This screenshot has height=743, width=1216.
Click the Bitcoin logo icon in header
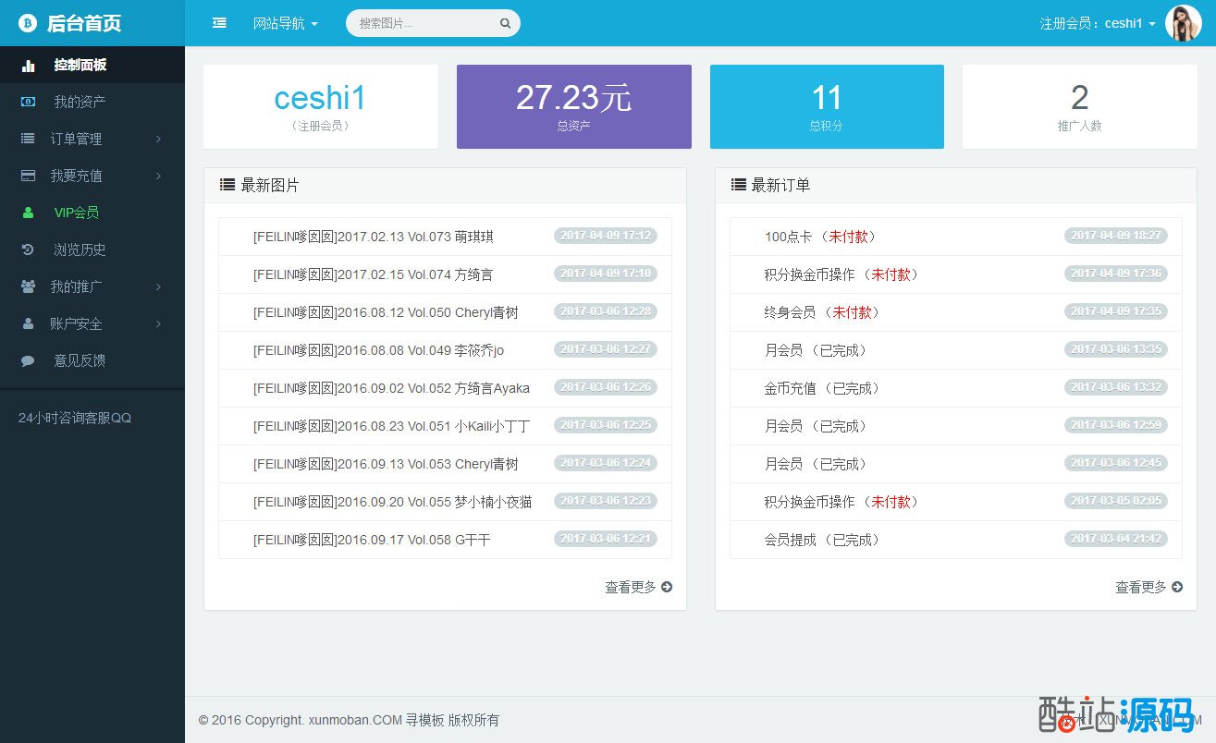(x=27, y=23)
